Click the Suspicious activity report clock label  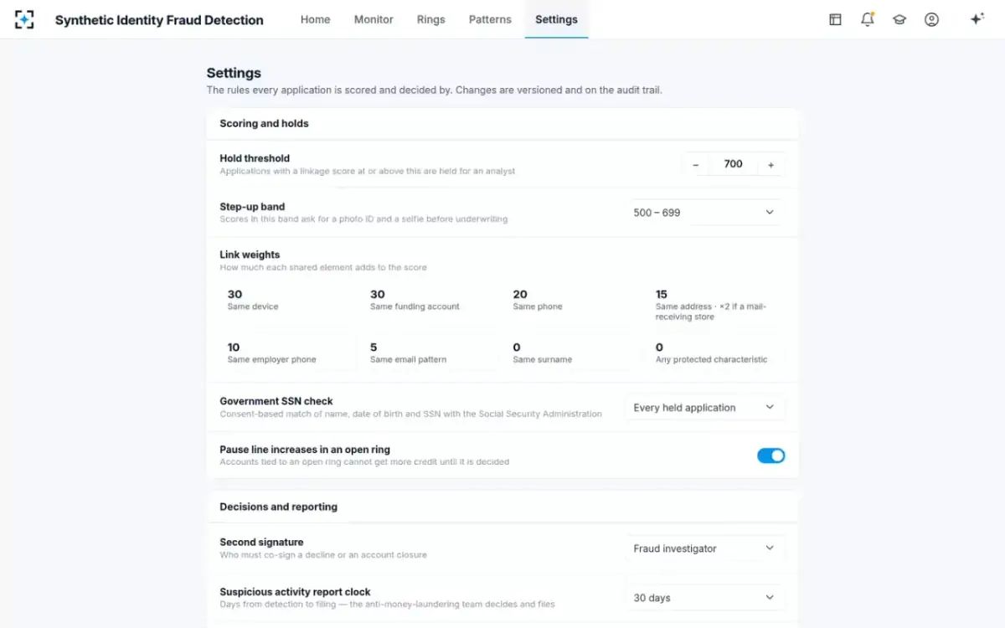tap(295, 591)
